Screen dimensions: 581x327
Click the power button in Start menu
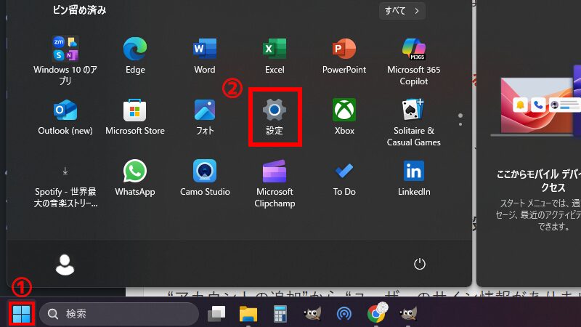point(419,264)
